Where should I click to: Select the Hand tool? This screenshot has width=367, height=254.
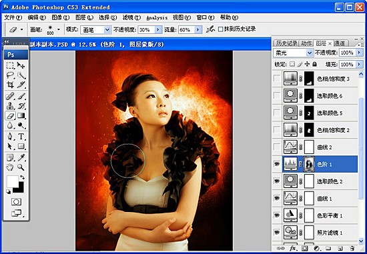10,167
